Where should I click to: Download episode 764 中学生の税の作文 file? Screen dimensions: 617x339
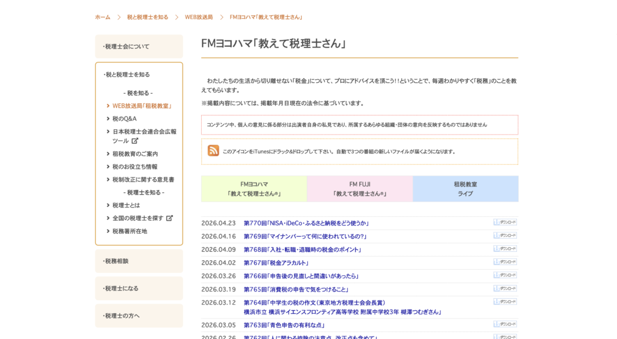506,302
